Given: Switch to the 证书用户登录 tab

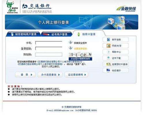Looking at the screenshot, I should 57,34.
